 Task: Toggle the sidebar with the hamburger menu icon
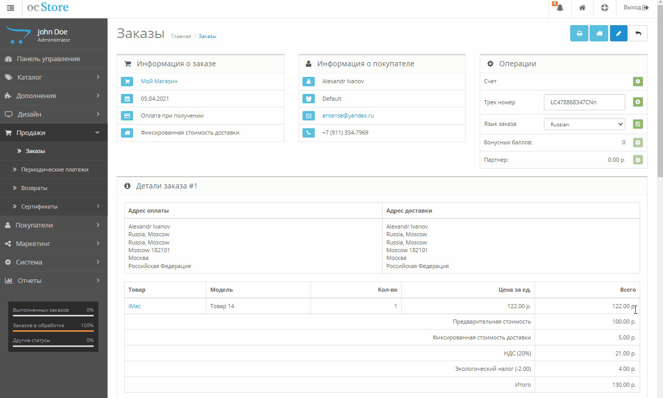point(10,8)
